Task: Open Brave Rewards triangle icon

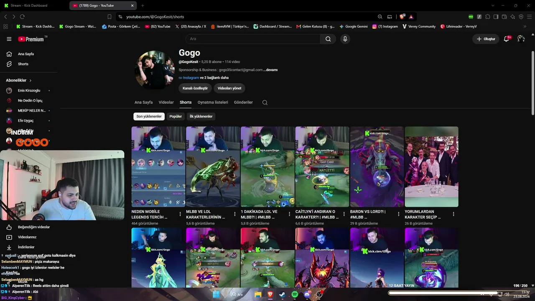Action: (411, 17)
